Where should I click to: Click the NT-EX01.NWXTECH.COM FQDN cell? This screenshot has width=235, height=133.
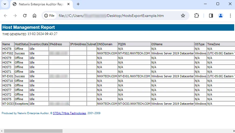pyautogui.click(x=134, y=76)
